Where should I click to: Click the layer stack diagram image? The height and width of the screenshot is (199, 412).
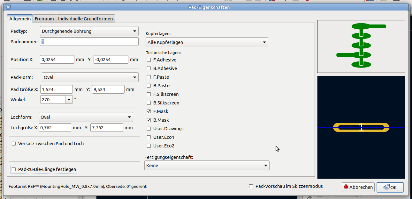tap(361, 46)
